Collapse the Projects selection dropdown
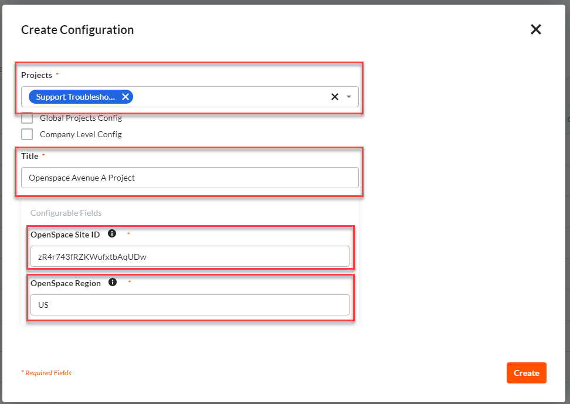The image size is (570, 404). 350,96
